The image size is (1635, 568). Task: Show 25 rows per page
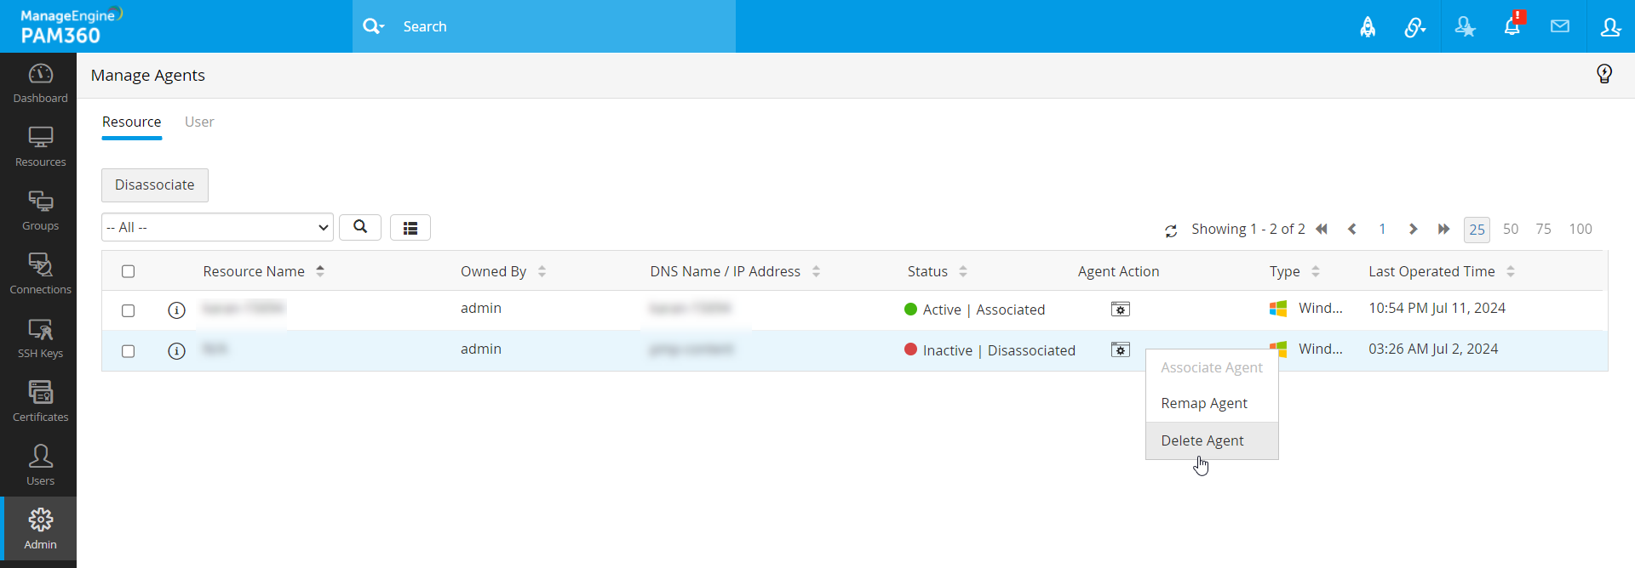1477,229
